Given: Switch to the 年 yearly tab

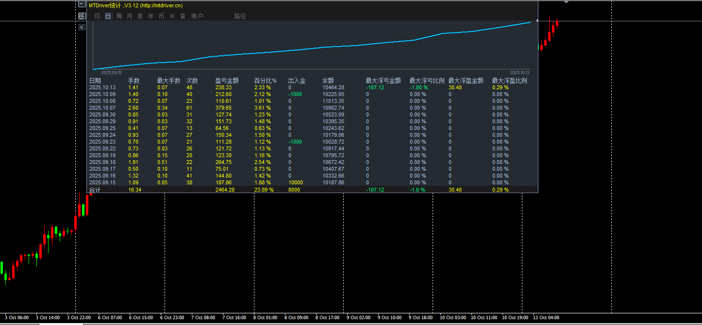Looking at the screenshot, I should tap(150, 16).
